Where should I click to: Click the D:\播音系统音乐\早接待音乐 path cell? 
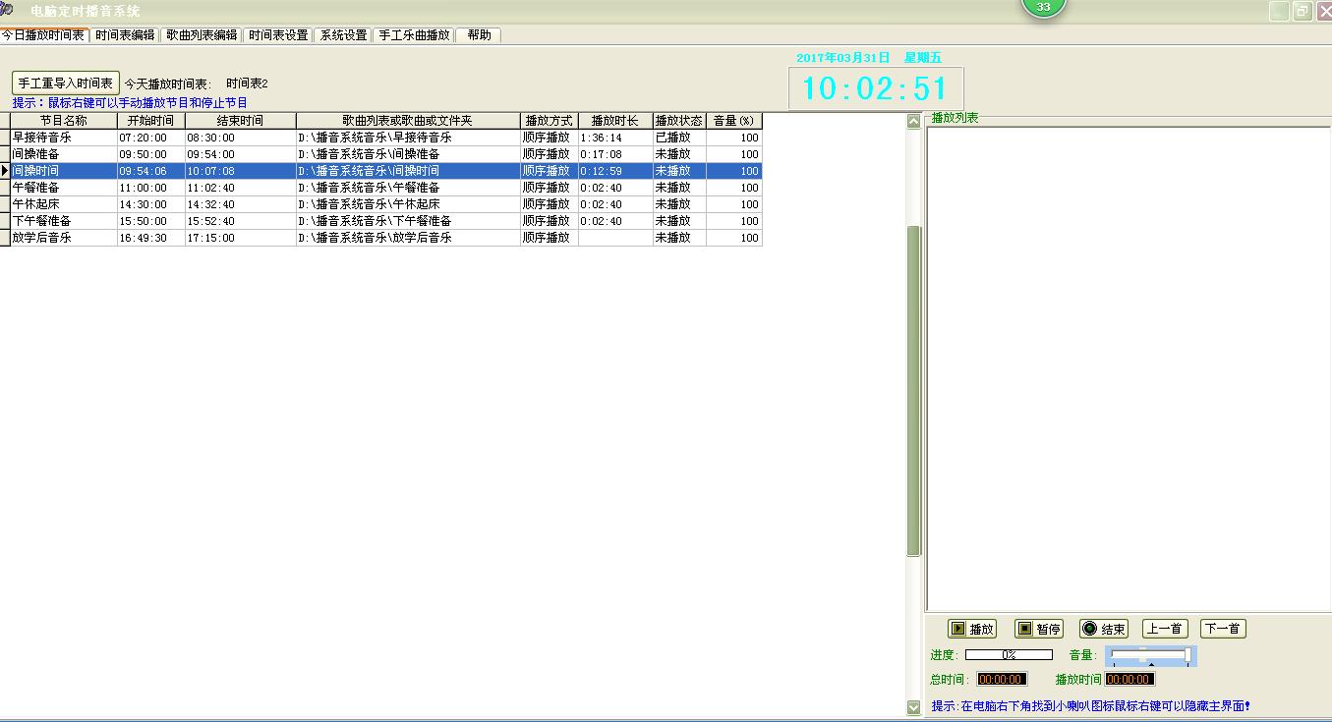408,138
